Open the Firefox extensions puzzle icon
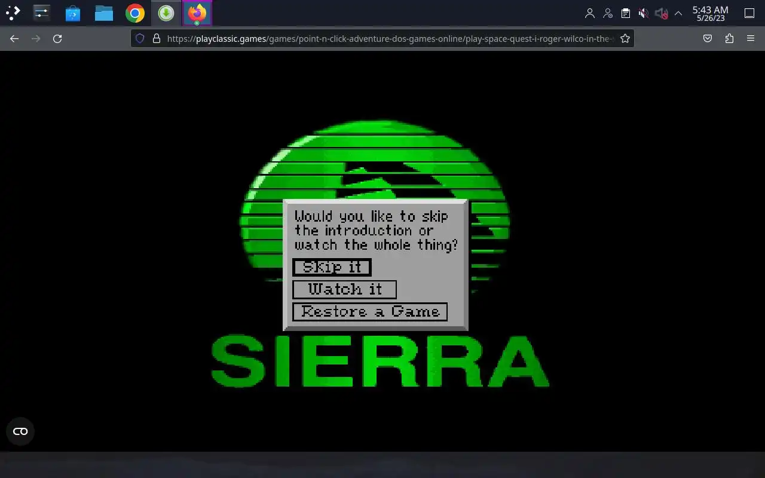Viewport: 765px width, 478px height. point(729,38)
